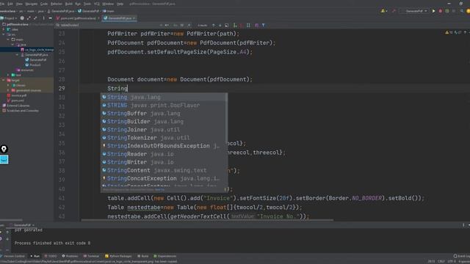Select the GeneratePdf class in tree
The image size is (470, 264).
36,60
